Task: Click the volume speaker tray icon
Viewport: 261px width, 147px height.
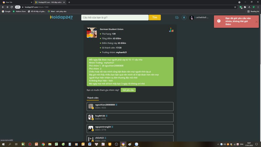Action: click(225, 144)
